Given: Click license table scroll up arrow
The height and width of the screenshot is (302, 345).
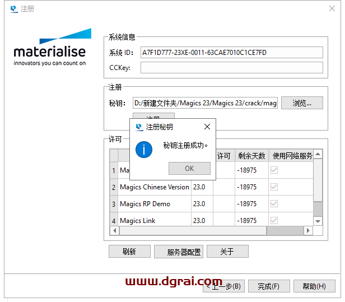Looking at the screenshot, I should 318,154.
